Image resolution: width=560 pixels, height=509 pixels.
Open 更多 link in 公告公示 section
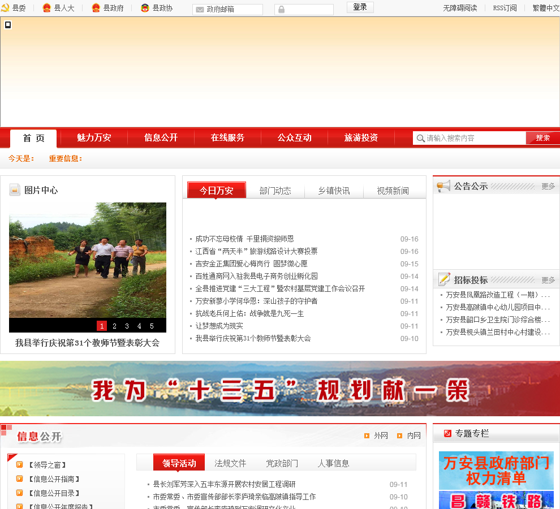pos(548,186)
